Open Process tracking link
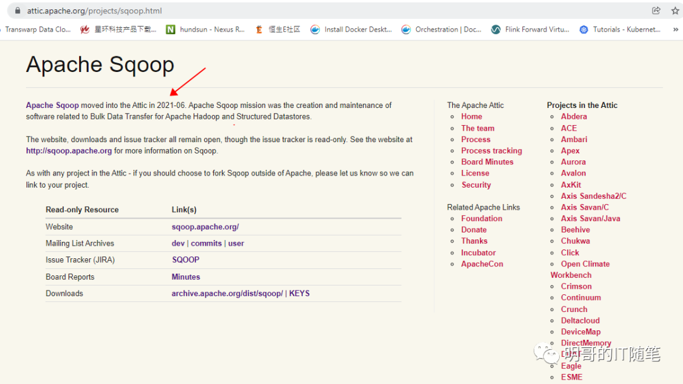683x384 pixels. tap(491, 151)
